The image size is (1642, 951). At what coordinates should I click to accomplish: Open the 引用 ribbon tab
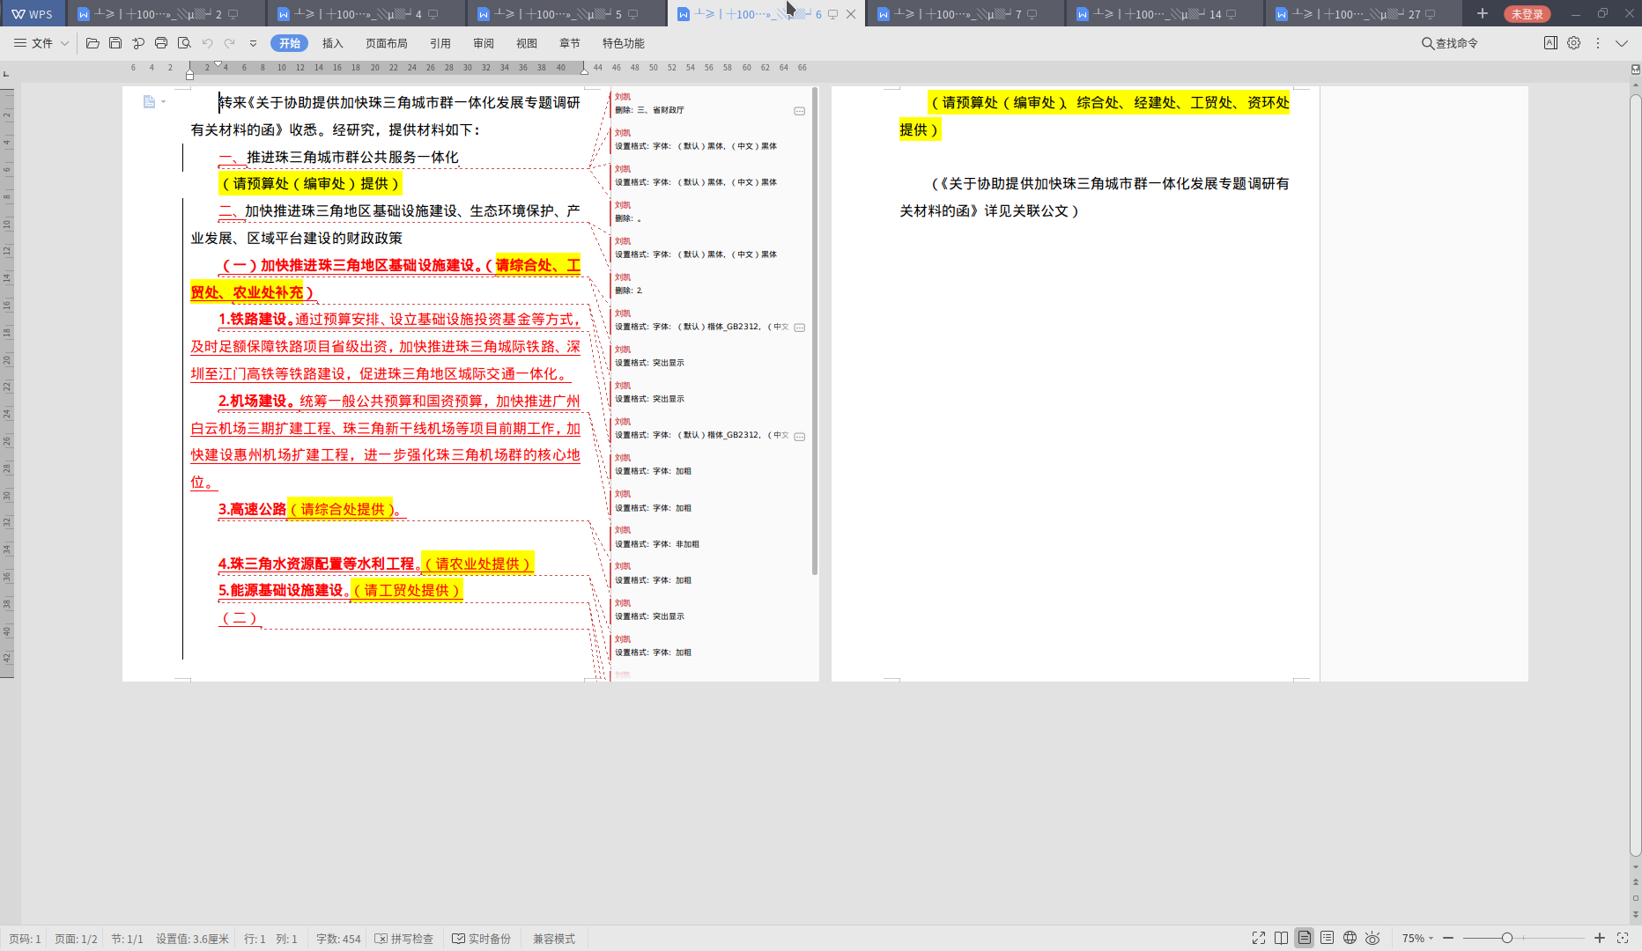pos(440,43)
